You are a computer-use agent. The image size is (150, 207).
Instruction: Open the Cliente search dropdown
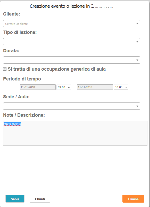point(71,24)
